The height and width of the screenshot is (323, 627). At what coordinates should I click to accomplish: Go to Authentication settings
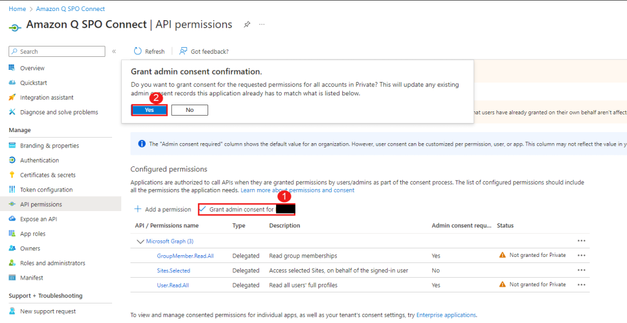pyautogui.click(x=40, y=160)
